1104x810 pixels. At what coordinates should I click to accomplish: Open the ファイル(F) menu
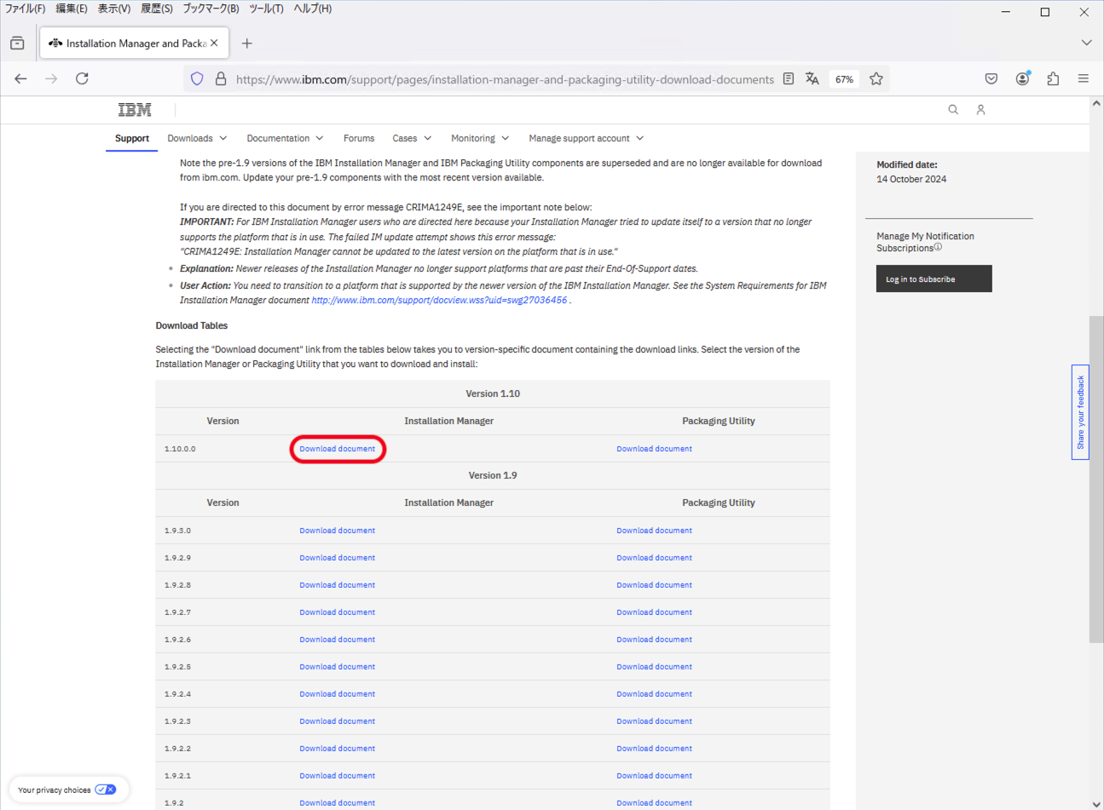[x=25, y=9]
